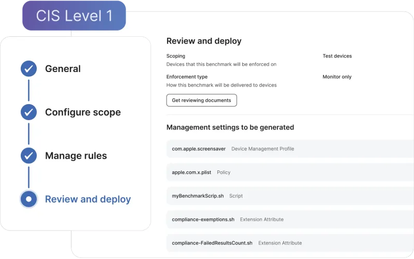Click 'How this benchmark will be delivered to devices'
Image resolution: width=414 pixels, height=259 pixels.
(x=221, y=85)
